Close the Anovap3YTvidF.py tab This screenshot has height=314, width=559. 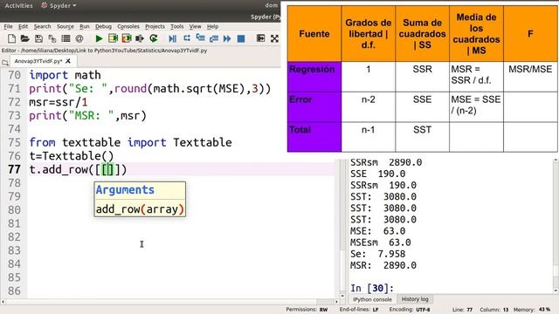coord(68,61)
